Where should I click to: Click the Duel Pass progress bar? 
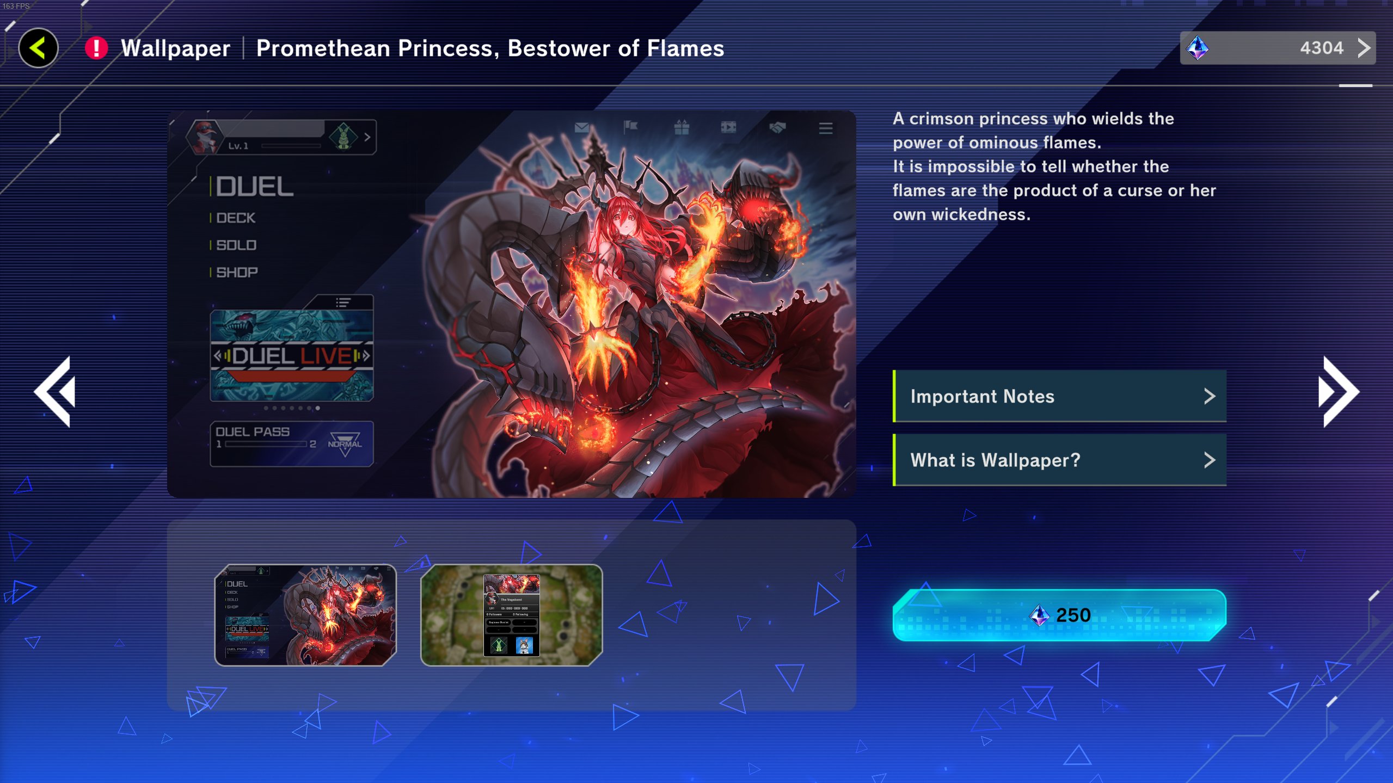266,444
